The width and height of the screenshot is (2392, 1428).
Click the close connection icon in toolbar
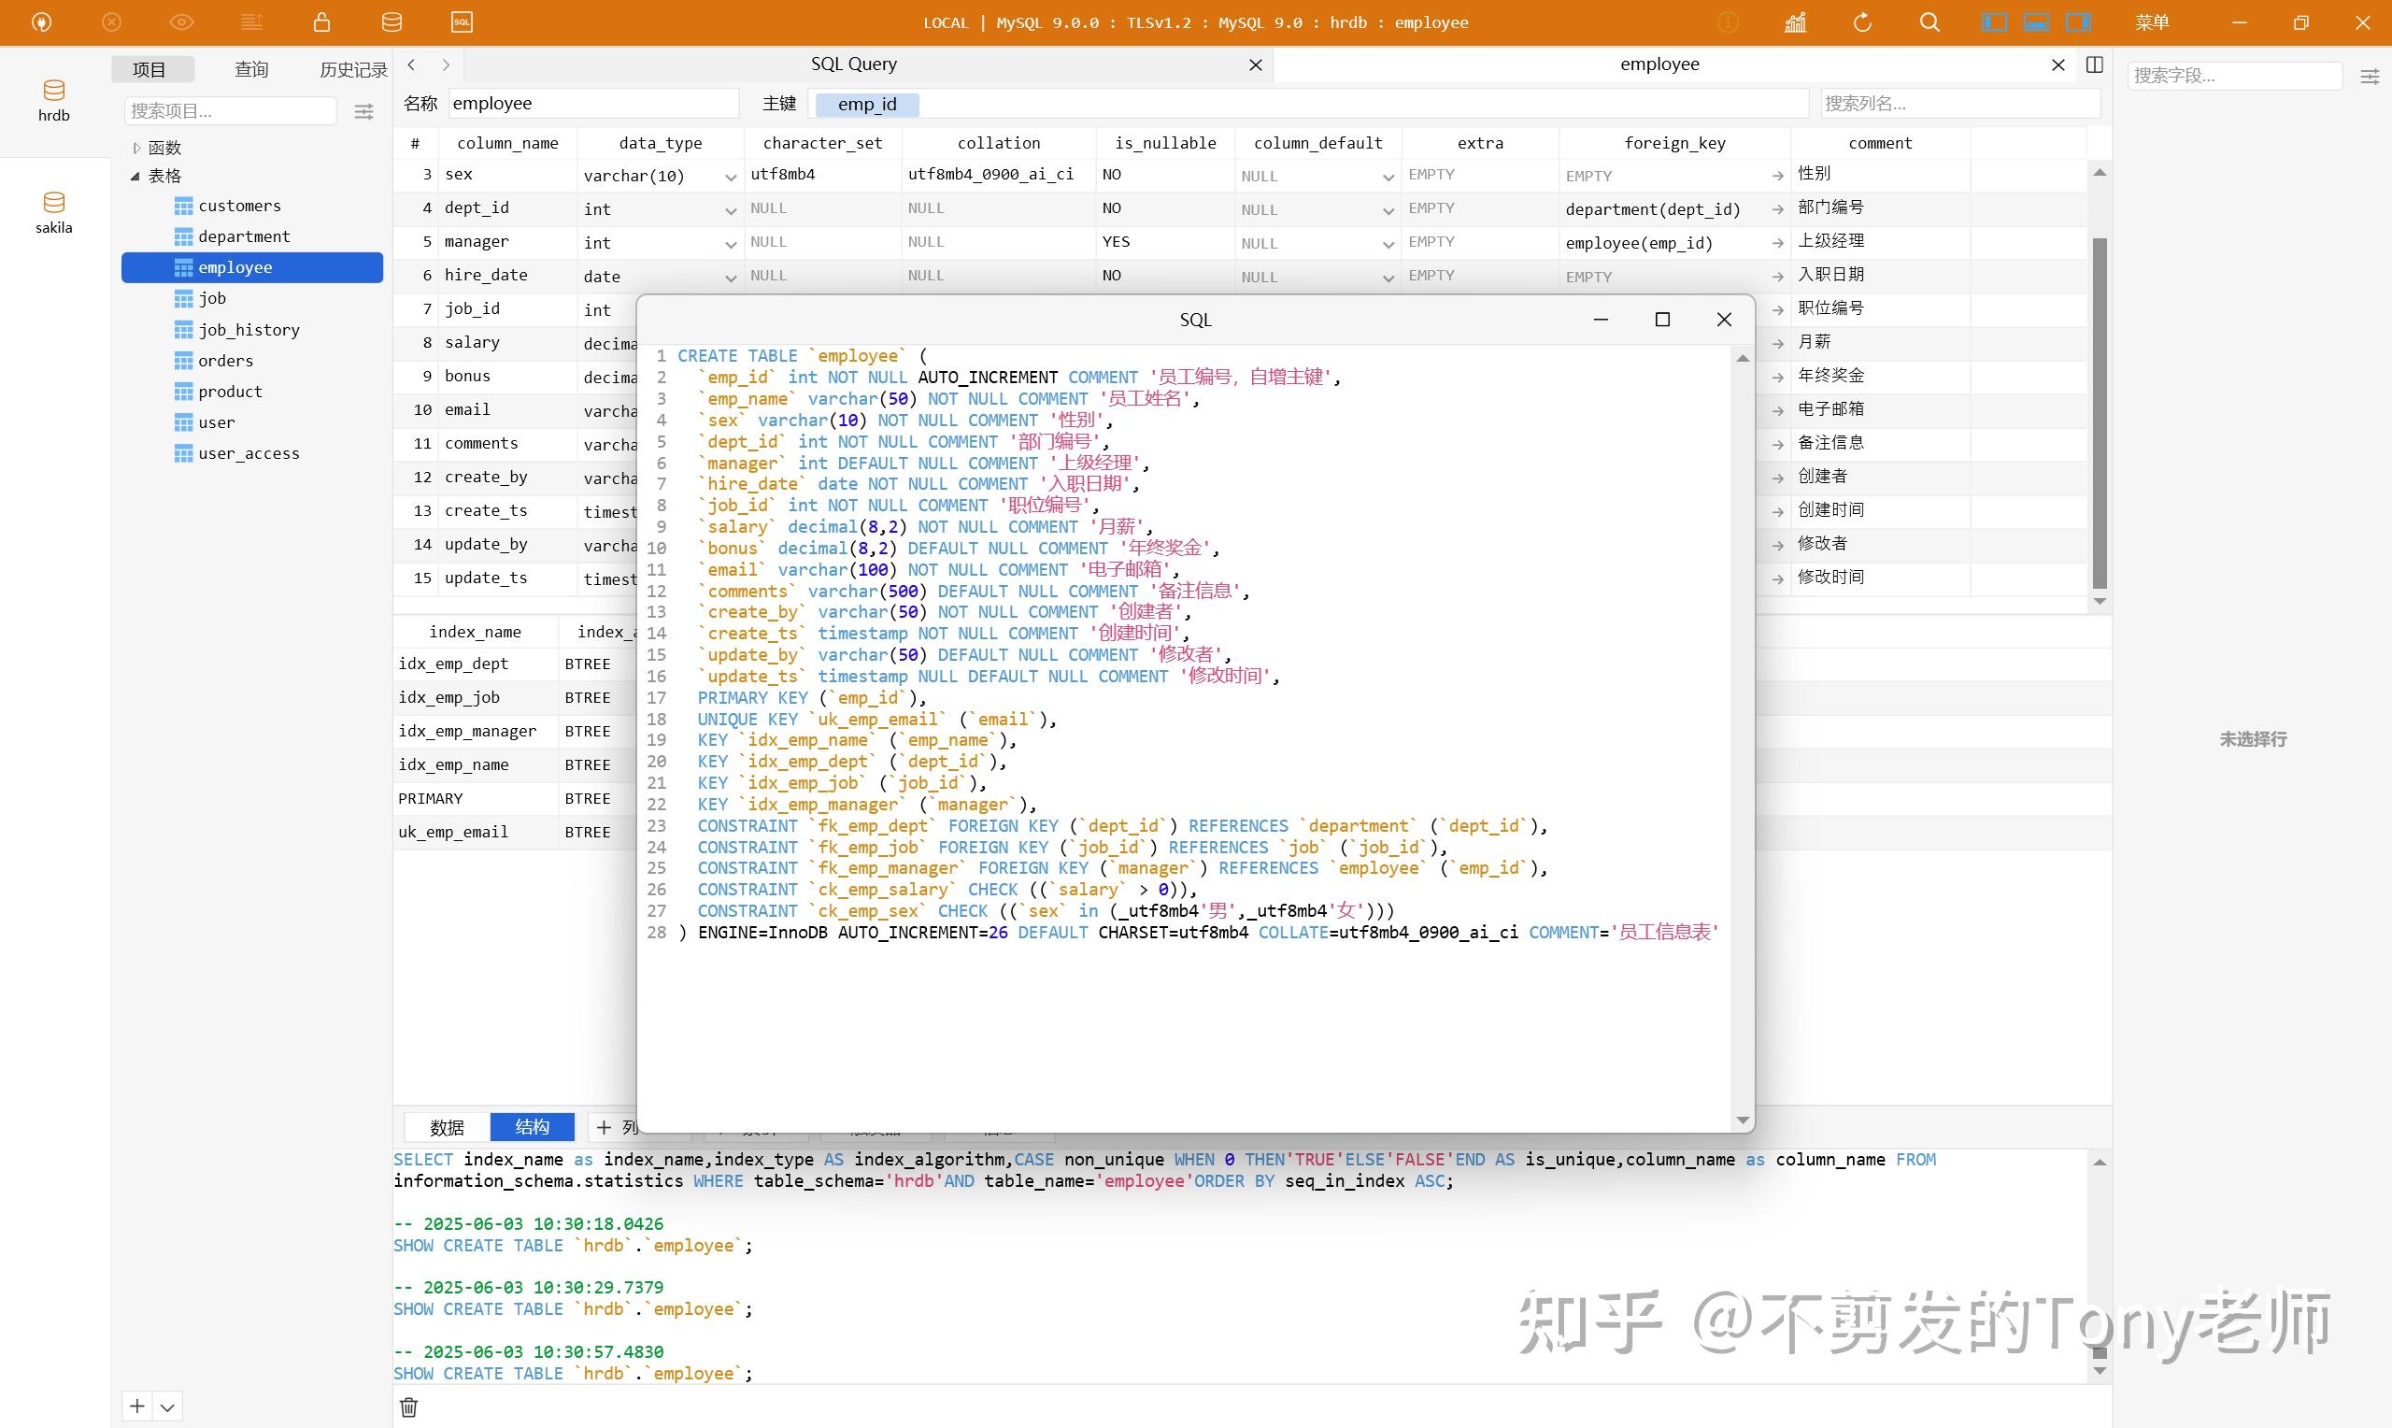coord(111,21)
